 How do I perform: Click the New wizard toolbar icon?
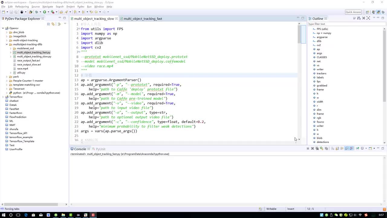click(x=3, y=12)
